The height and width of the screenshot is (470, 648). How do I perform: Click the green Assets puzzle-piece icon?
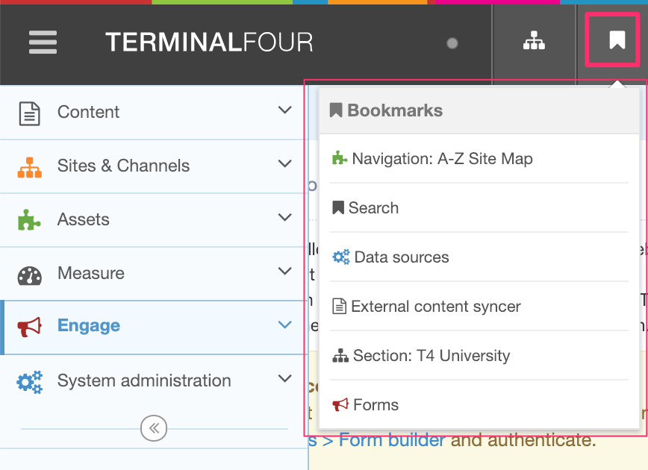click(x=28, y=218)
